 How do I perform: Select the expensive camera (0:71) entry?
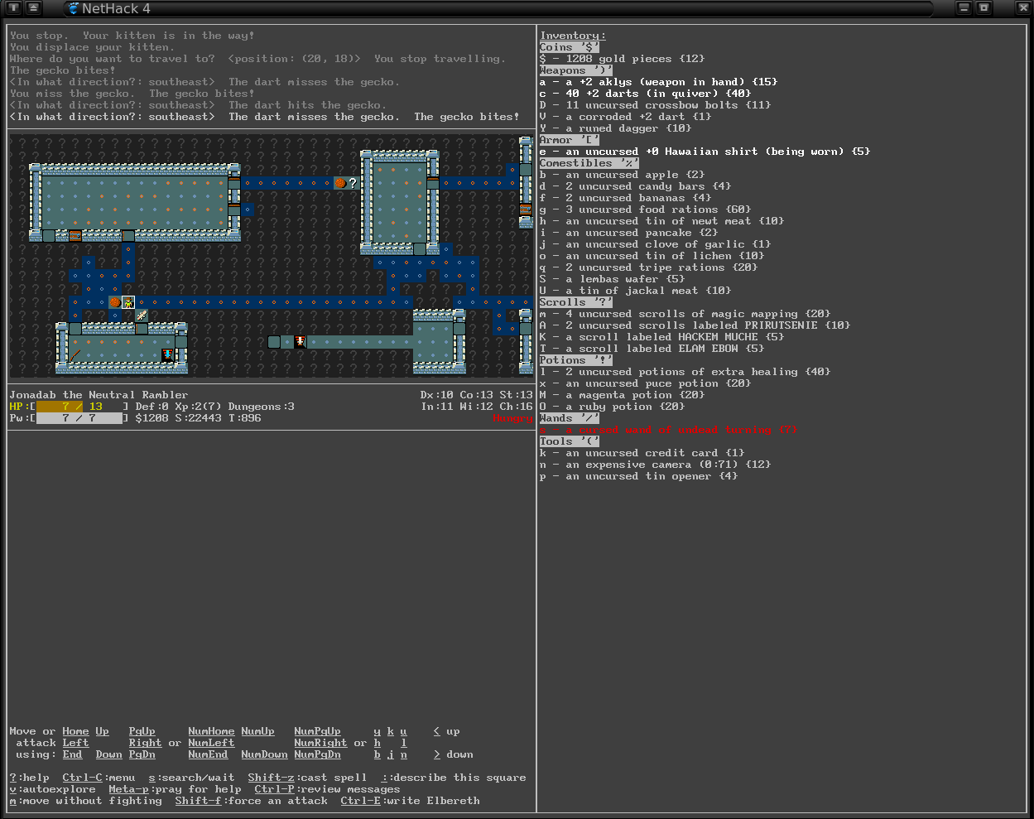tap(655, 465)
